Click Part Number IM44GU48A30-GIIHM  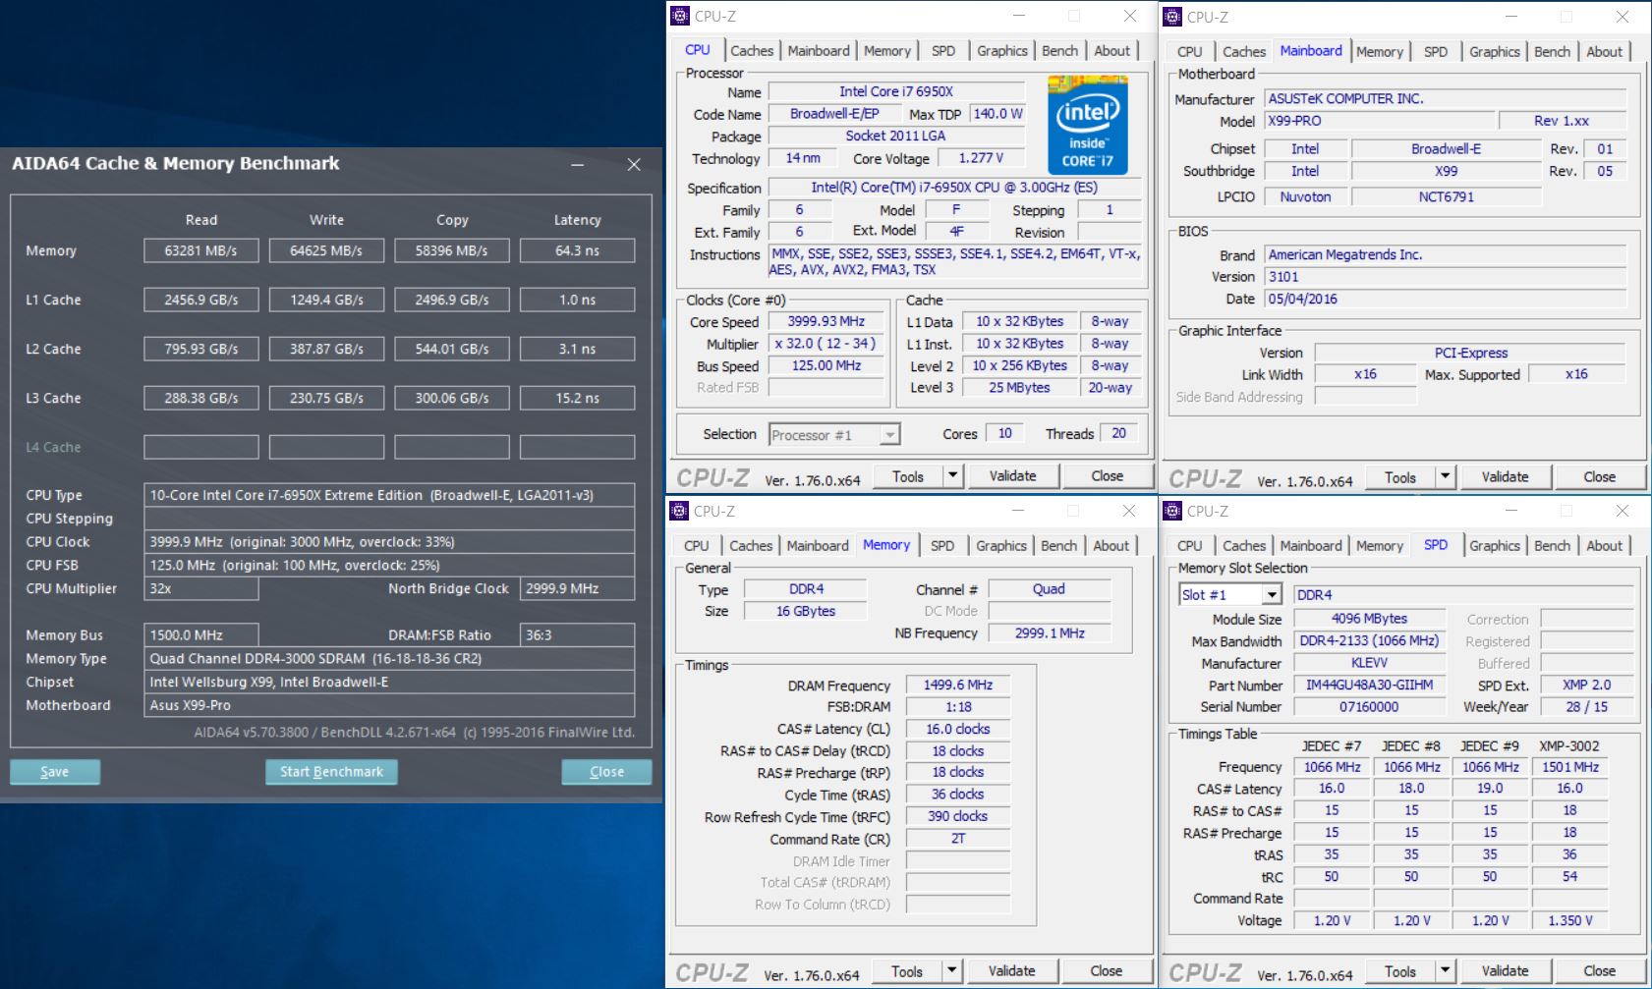pyautogui.click(x=1370, y=686)
